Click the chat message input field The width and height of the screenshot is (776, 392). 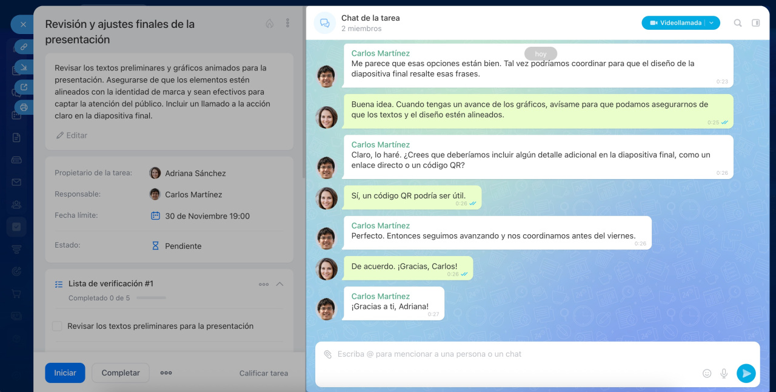(x=515, y=354)
